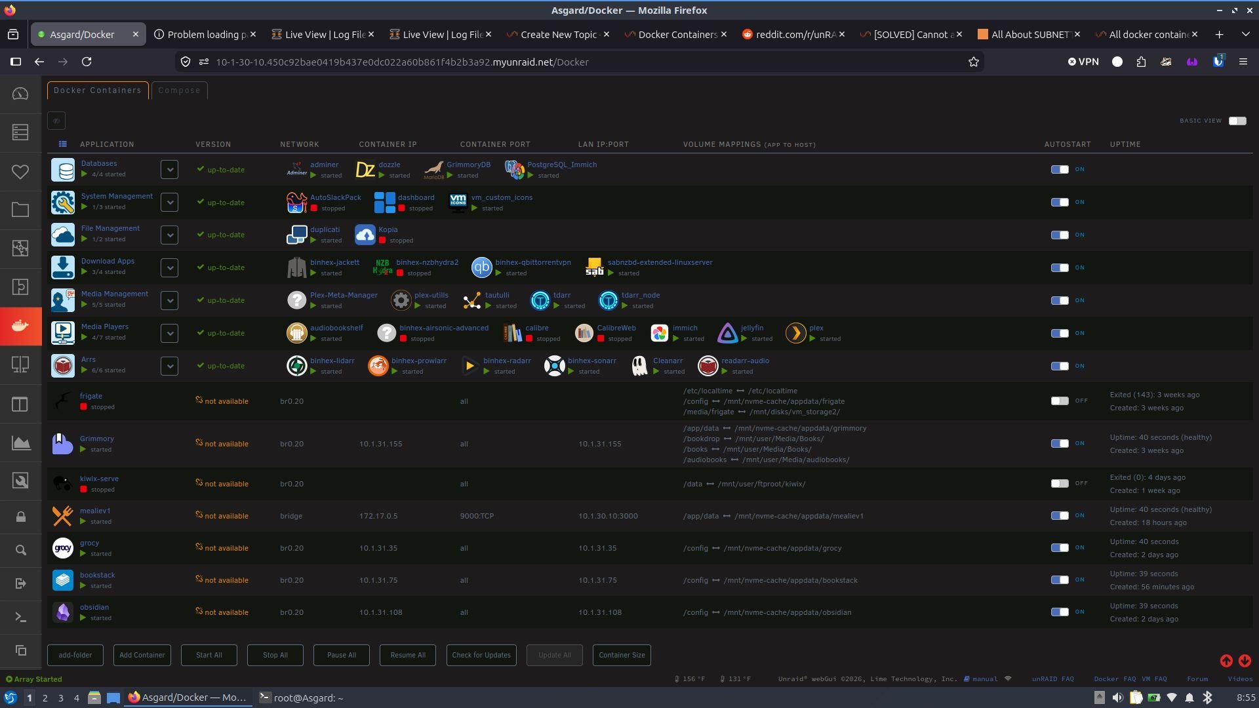Screen dimensions: 1259x708
Task: Click the jellyfin container icon
Action: coord(727,333)
